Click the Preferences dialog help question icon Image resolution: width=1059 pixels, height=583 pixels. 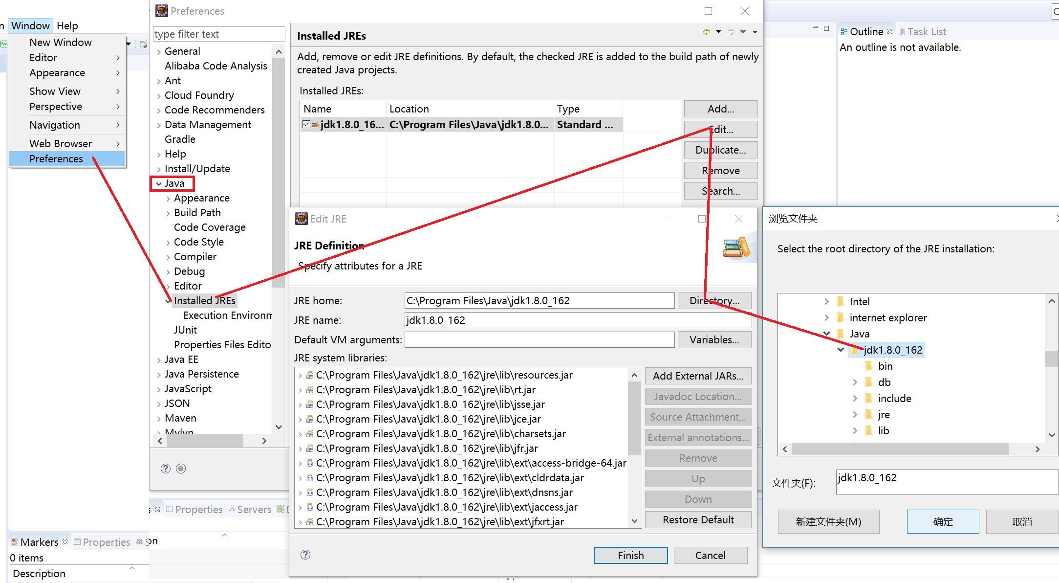pos(166,469)
